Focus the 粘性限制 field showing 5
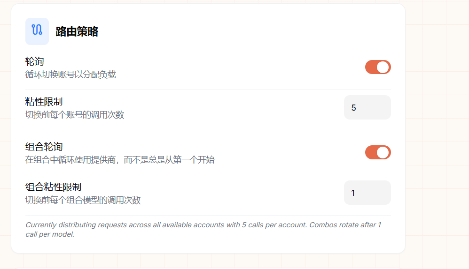Image resolution: width=469 pixels, height=269 pixels. pos(367,107)
